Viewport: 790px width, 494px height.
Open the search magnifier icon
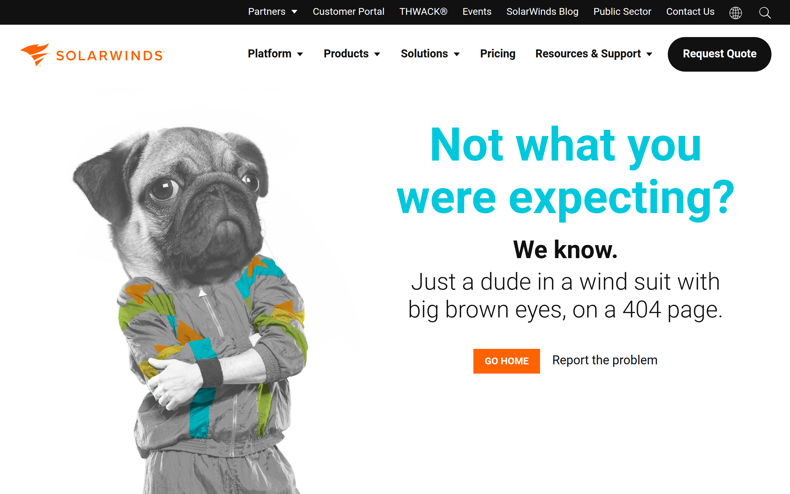coord(764,13)
